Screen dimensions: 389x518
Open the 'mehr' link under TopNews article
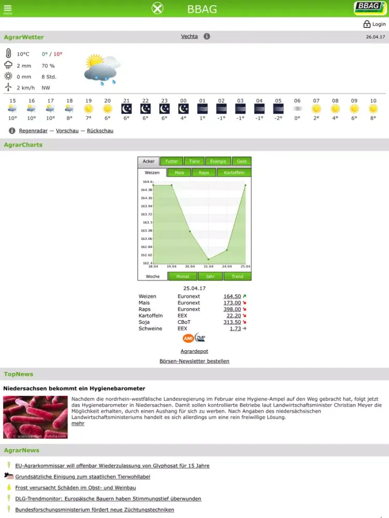78,423
